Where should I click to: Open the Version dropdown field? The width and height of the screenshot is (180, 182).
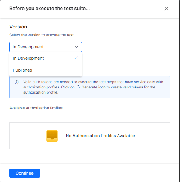click(46, 47)
